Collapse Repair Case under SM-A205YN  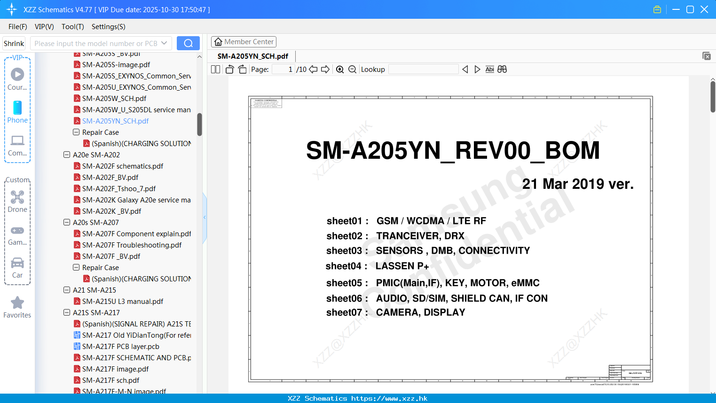pyautogui.click(x=76, y=132)
